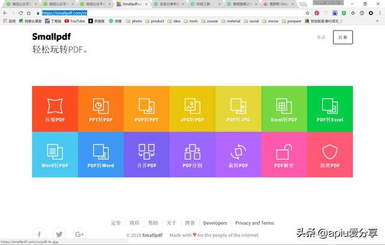Go back with the browser back arrow

click(x=5, y=13)
